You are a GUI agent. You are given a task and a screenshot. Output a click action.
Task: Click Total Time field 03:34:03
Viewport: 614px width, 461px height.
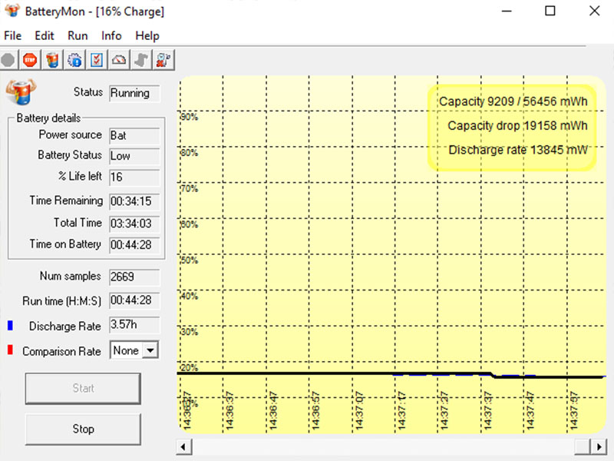tap(134, 224)
